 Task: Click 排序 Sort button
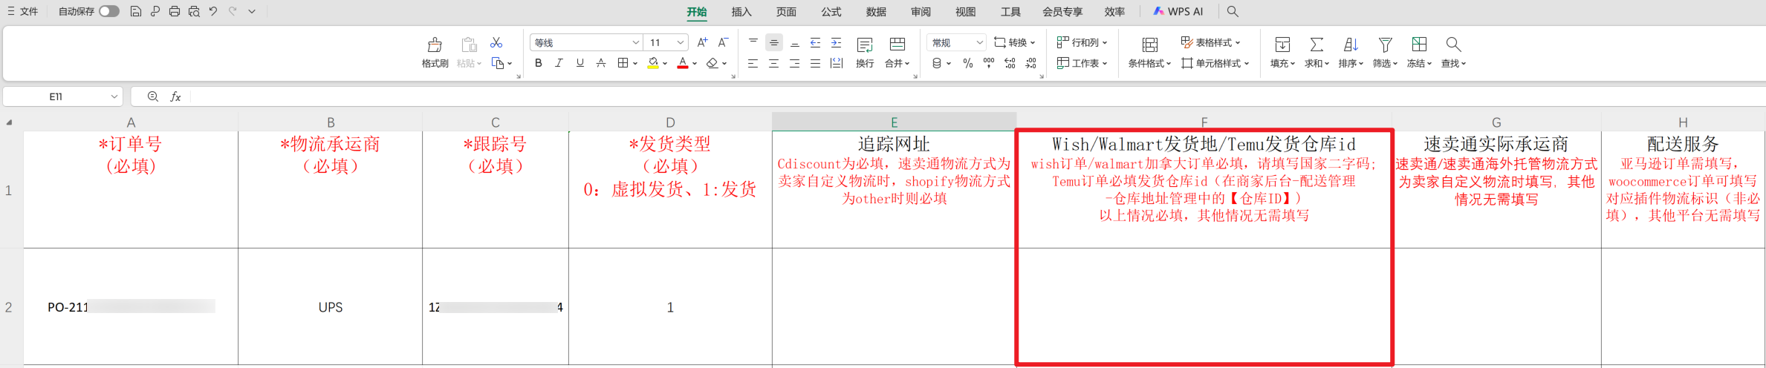1351,52
